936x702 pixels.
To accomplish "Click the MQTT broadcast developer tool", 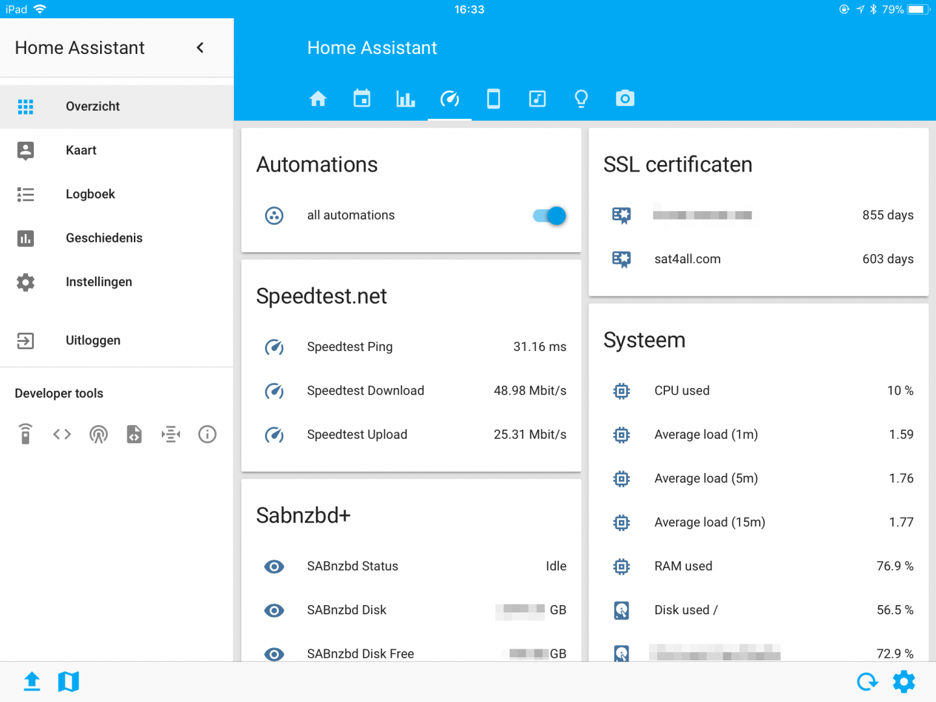I will 98,434.
